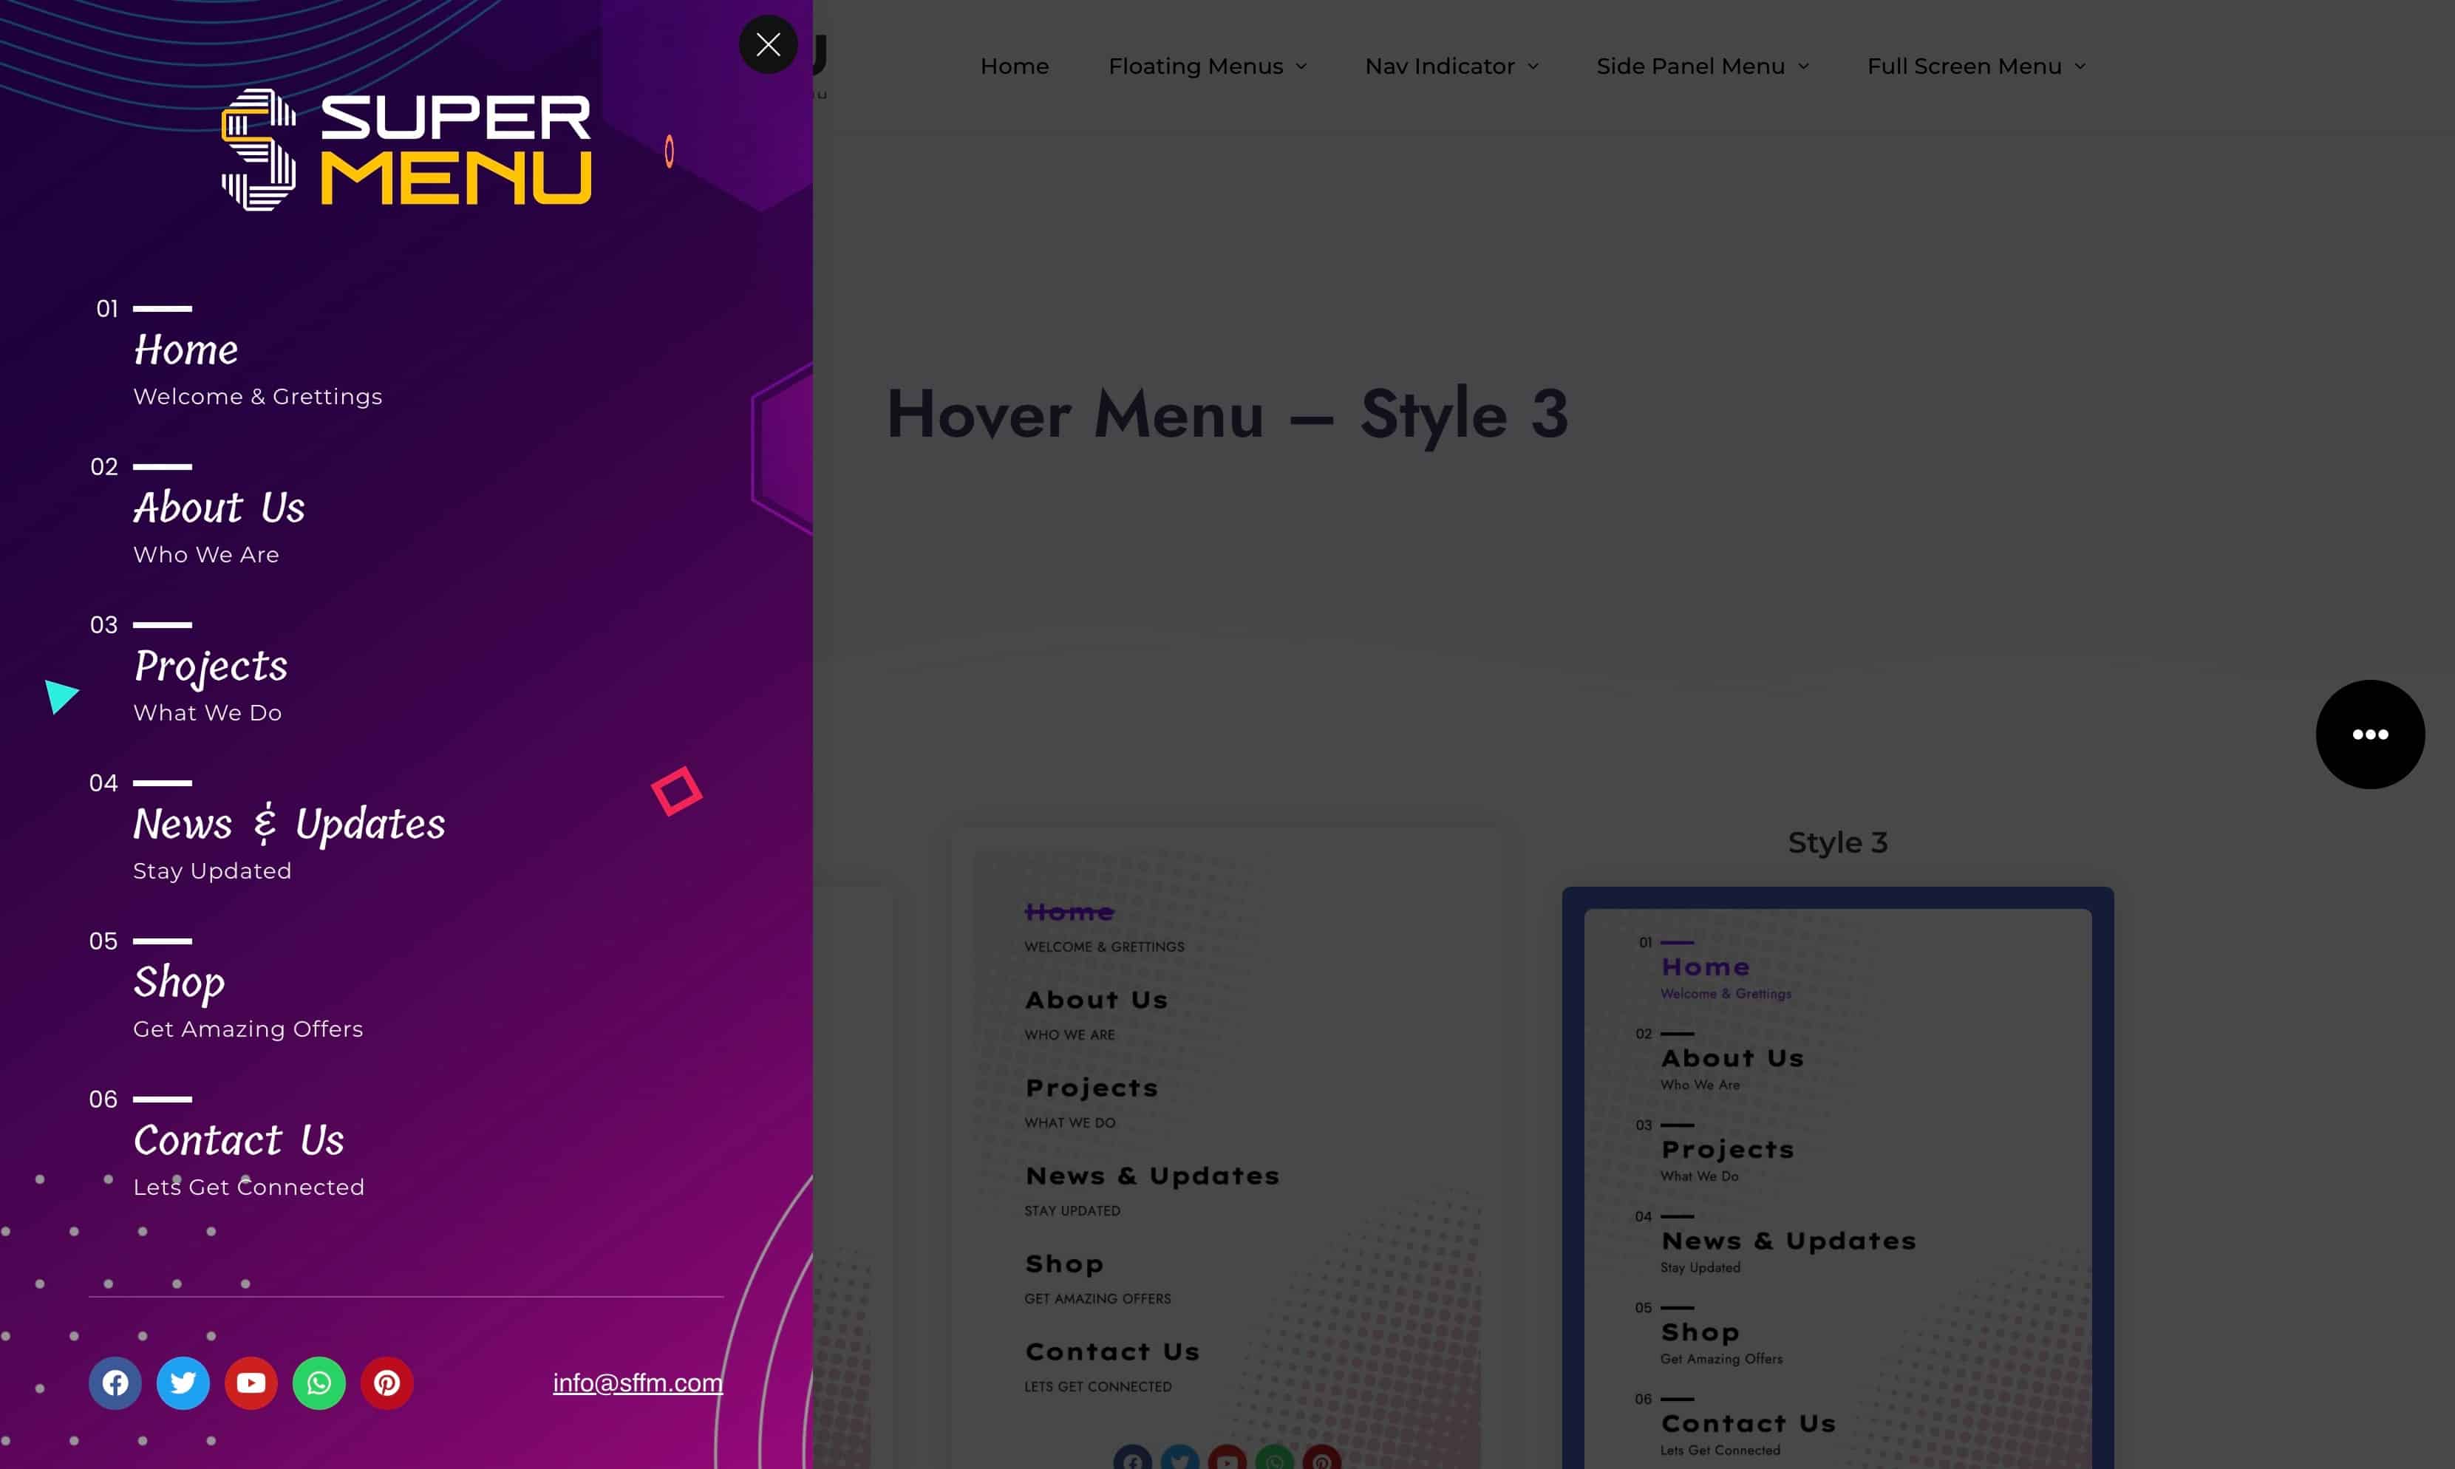
Task: Click About Us in the side panel
Action: click(219, 508)
